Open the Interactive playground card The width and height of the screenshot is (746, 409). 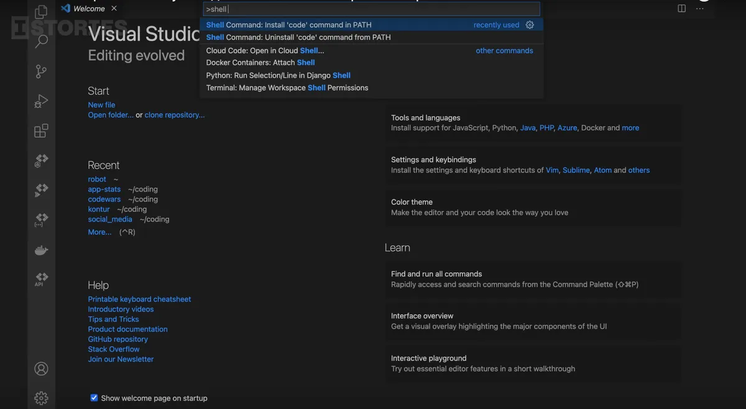533,363
